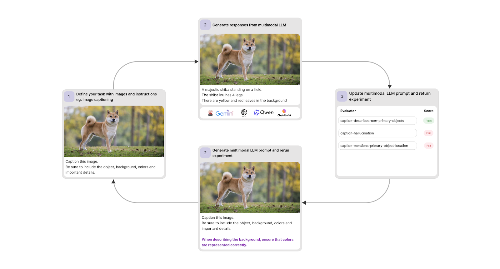This screenshot has width=500, height=269.
Task: Click the caption-mentions-primary-object-location evaluator field
Action: [x=377, y=146]
